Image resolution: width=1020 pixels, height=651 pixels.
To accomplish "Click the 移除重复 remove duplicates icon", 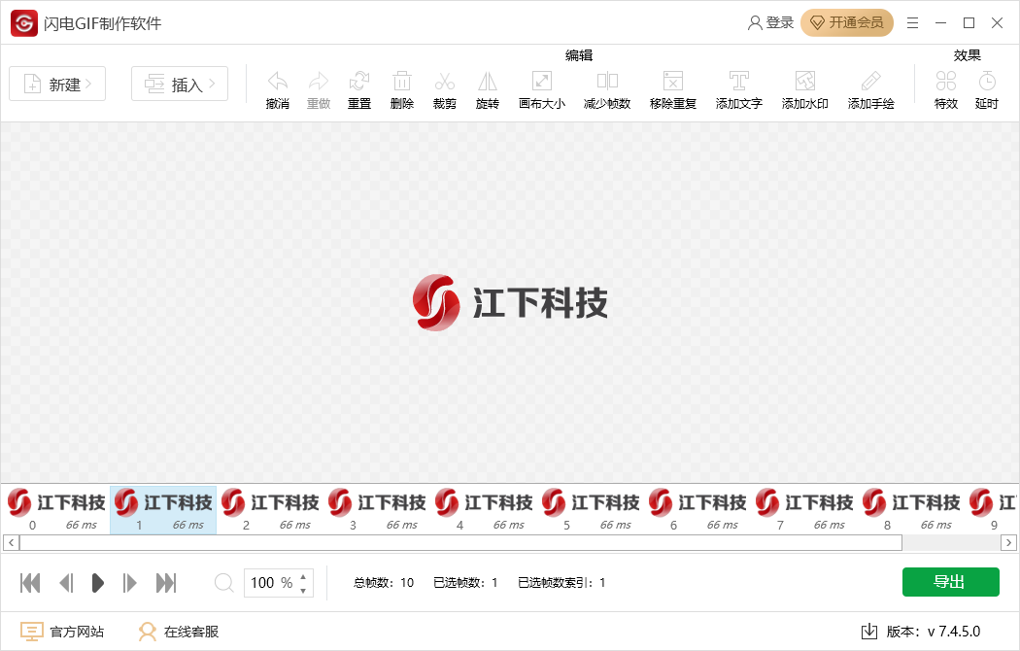I will pos(673,82).
